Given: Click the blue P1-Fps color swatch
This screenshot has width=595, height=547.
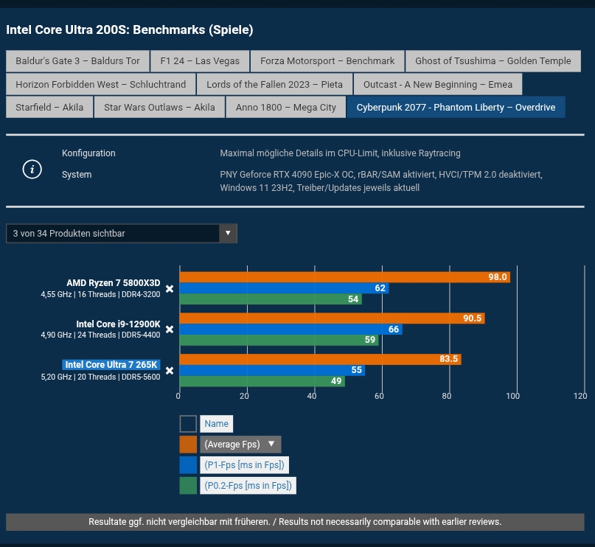Looking at the screenshot, I should [188, 464].
